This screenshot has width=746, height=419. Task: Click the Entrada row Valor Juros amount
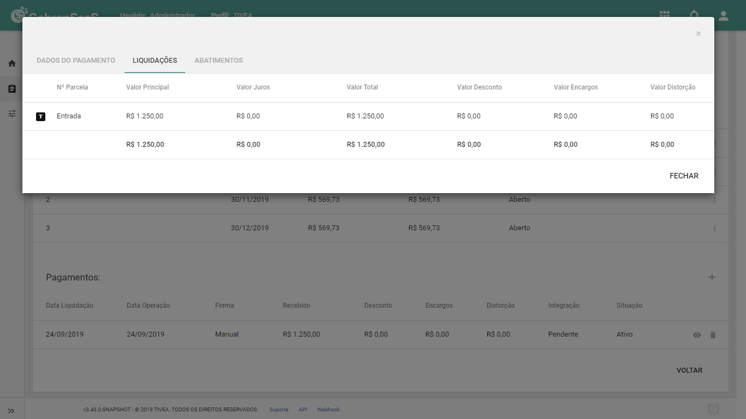248,116
